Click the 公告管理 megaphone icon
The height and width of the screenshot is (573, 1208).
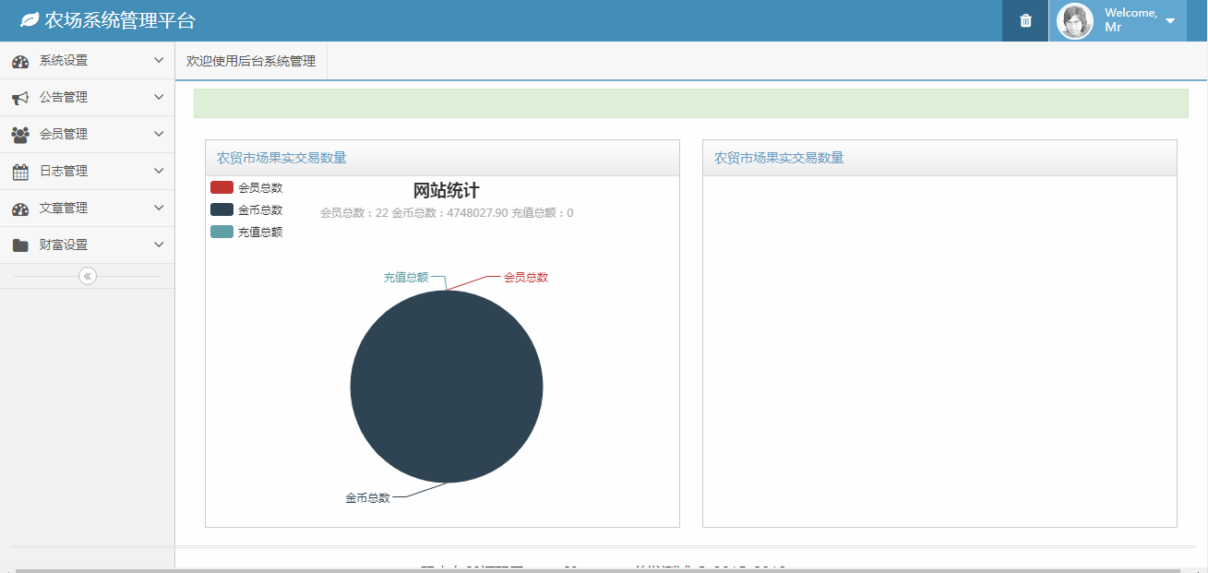(x=20, y=98)
